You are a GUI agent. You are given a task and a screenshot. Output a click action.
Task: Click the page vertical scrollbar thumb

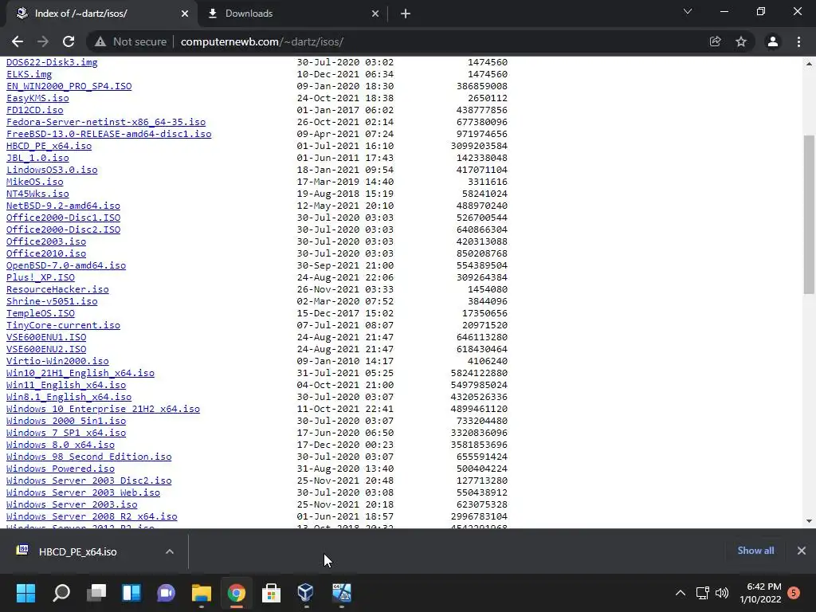(809, 214)
